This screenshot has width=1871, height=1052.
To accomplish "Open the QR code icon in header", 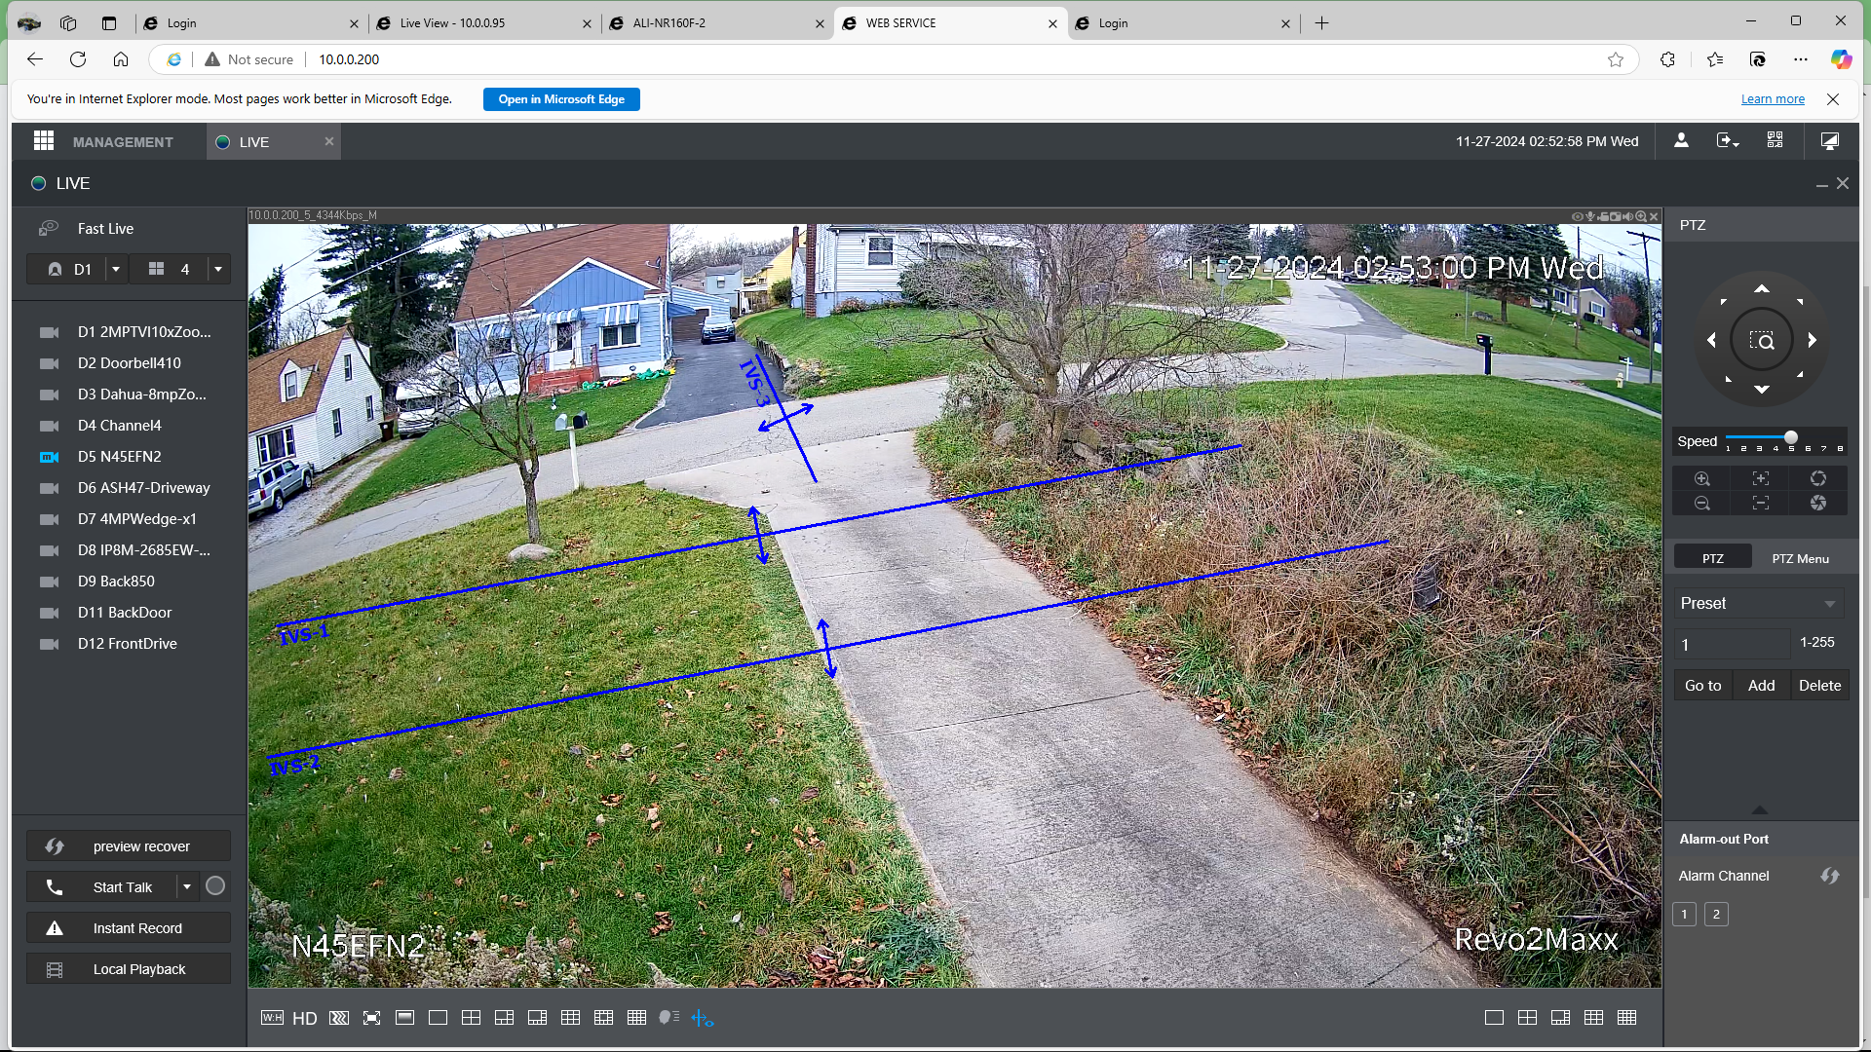I will click(x=1775, y=141).
